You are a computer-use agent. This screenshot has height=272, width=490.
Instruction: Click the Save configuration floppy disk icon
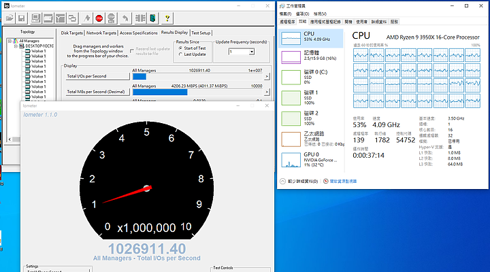[x=22, y=18]
